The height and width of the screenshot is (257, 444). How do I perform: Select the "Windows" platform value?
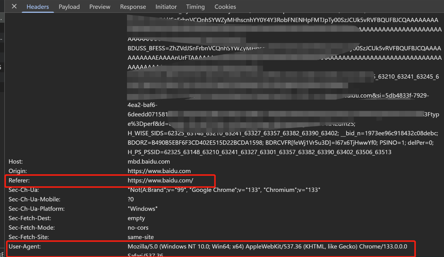(x=143, y=209)
